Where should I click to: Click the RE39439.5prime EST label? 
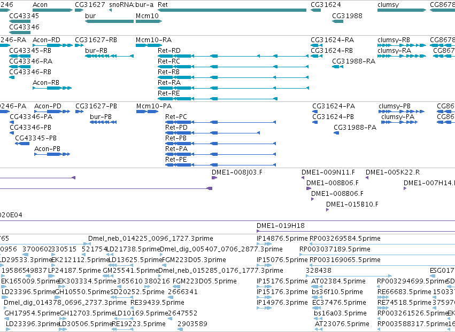[x=157, y=303]
